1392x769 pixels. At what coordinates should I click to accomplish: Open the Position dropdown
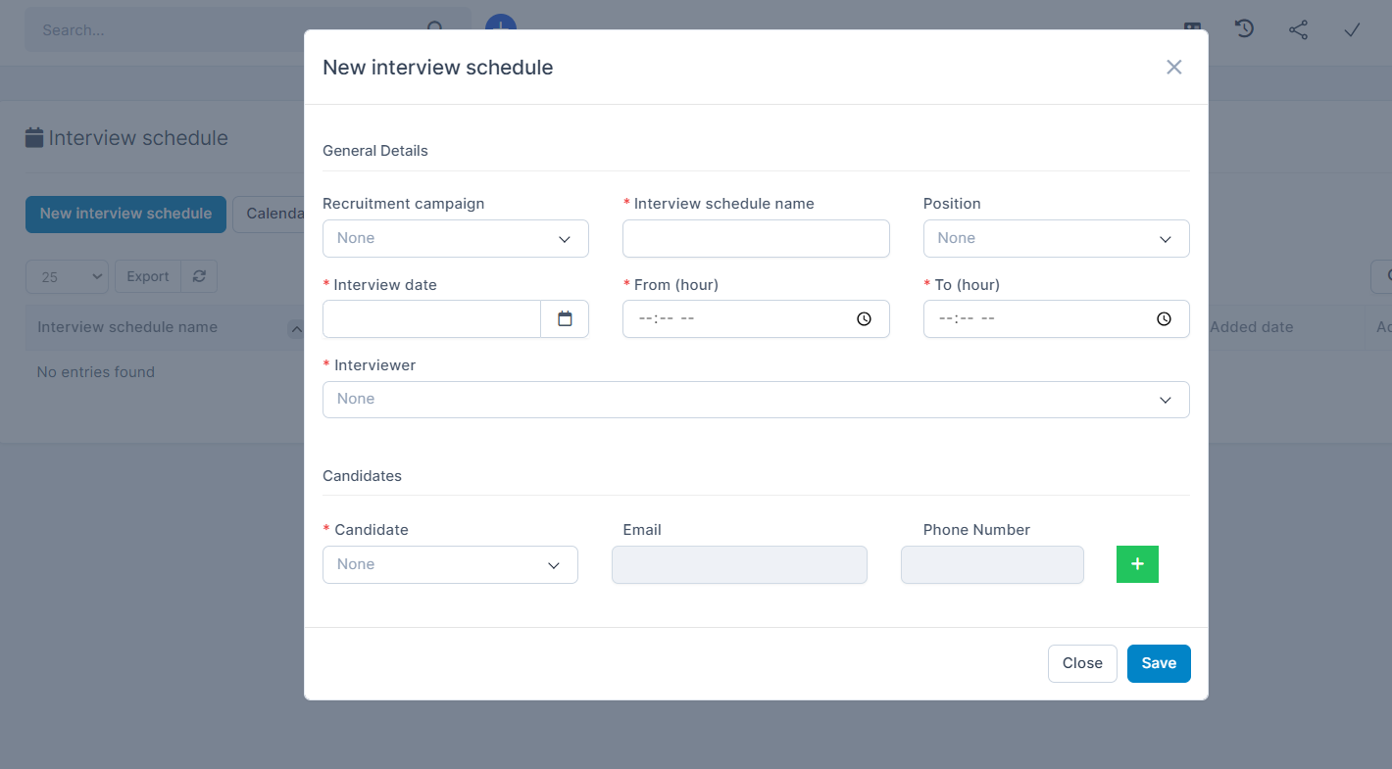click(x=1056, y=239)
